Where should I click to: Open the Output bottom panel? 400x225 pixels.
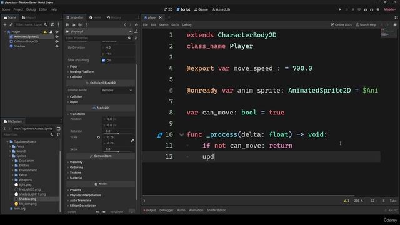(149, 210)
